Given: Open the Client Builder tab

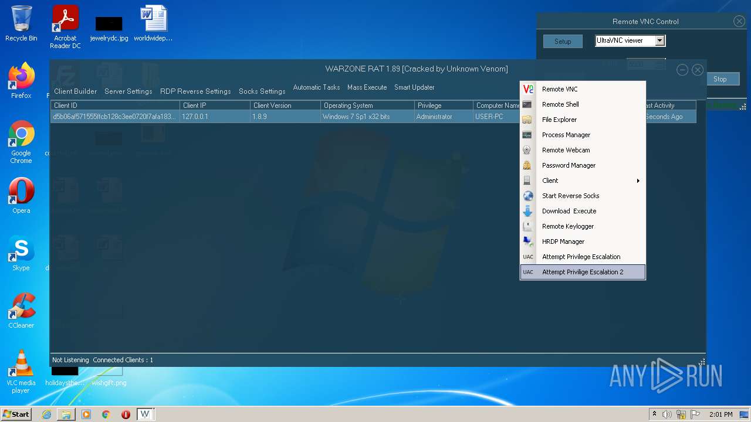Looking at the screenshot, I should click(x=76, y=91).
